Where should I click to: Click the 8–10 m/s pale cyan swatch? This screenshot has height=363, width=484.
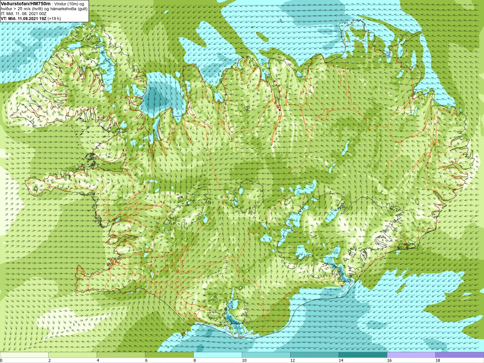tap(218, 355)
